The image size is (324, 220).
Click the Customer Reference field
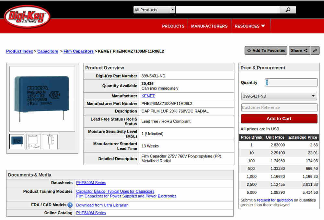point(279,108)
